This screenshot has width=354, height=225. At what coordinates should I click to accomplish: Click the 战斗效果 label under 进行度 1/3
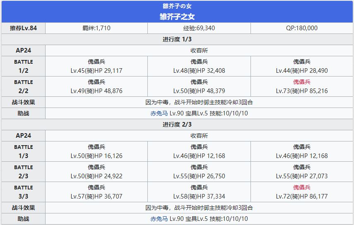click(x=23, y=102)
